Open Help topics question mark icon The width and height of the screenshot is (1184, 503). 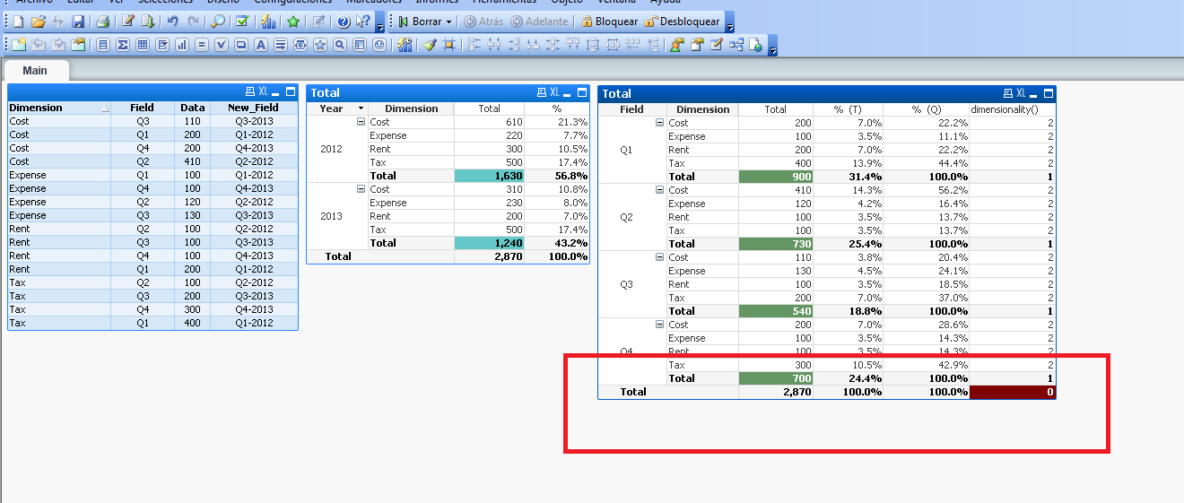click(344, 22)
